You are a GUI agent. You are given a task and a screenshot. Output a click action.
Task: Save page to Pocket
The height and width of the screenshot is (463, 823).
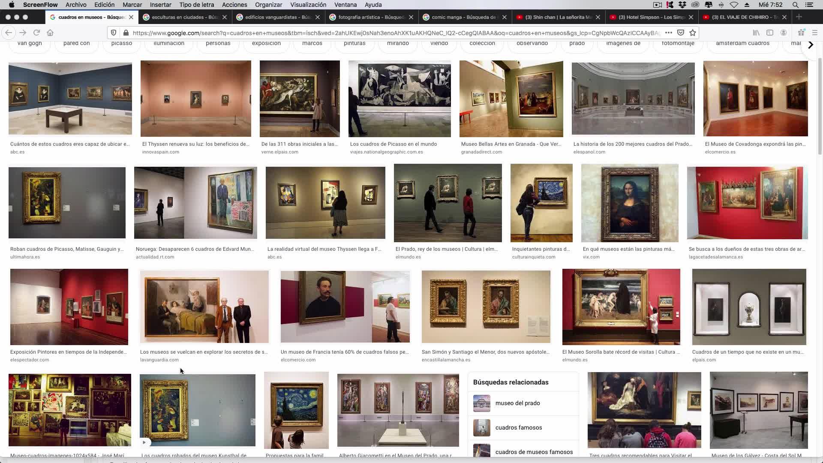click(681, 33)
